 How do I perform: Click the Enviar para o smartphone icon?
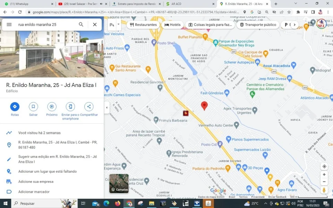click(70, 106)
